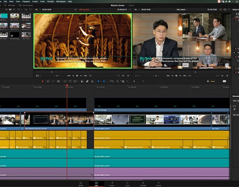Adjust the timeline zoom slider

[x=134, y=81]
